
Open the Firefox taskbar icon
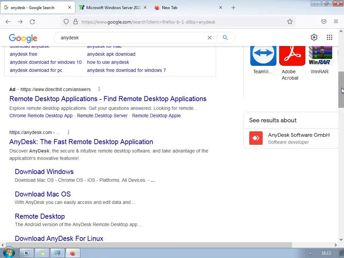click(x=73, y=253)
